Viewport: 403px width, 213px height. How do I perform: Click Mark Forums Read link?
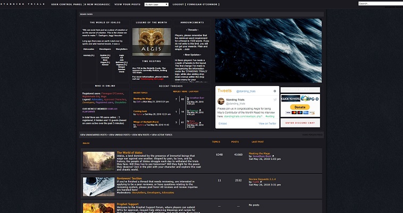tap(312, 135)
